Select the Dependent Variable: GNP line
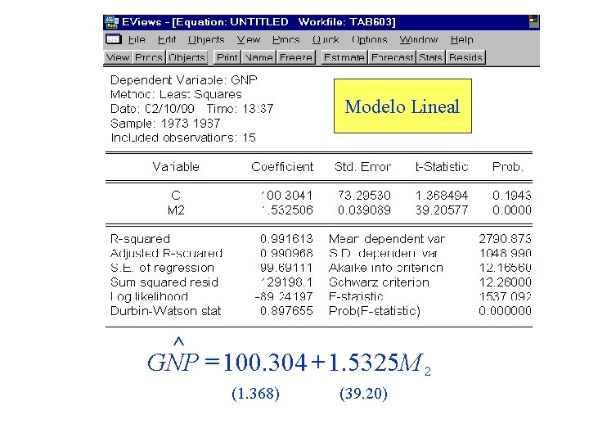The width and height of the screenshot is (589, 442). pos(184,80)
